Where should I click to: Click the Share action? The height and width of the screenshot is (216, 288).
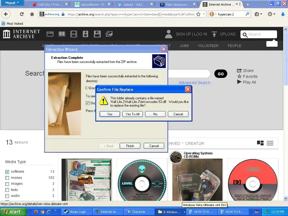[x=245, y=71]
